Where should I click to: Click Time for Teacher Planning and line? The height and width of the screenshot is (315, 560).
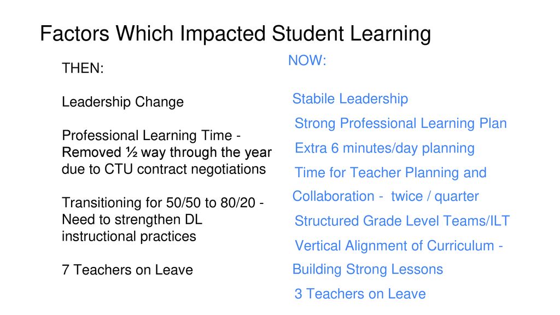[390, 173]
